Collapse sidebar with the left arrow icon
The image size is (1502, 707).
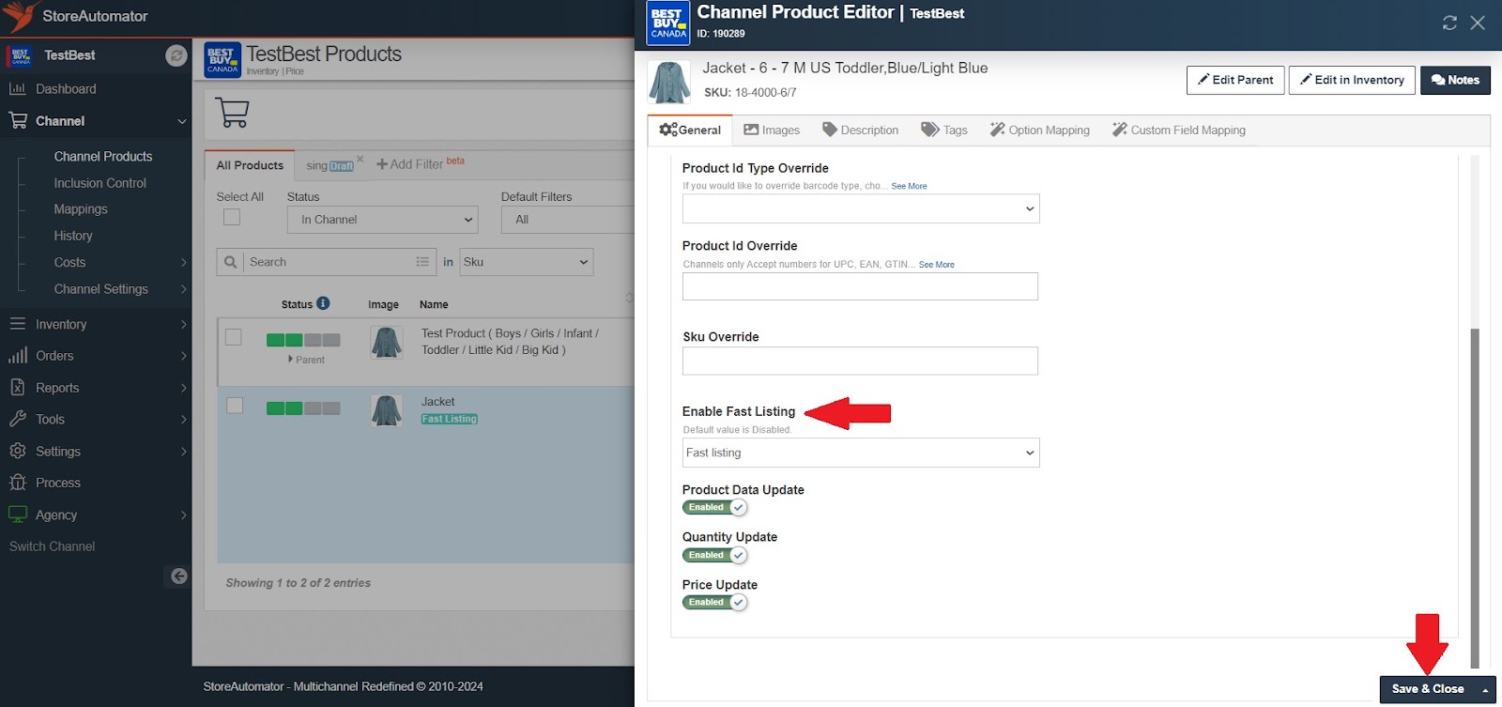pos(178,576)
